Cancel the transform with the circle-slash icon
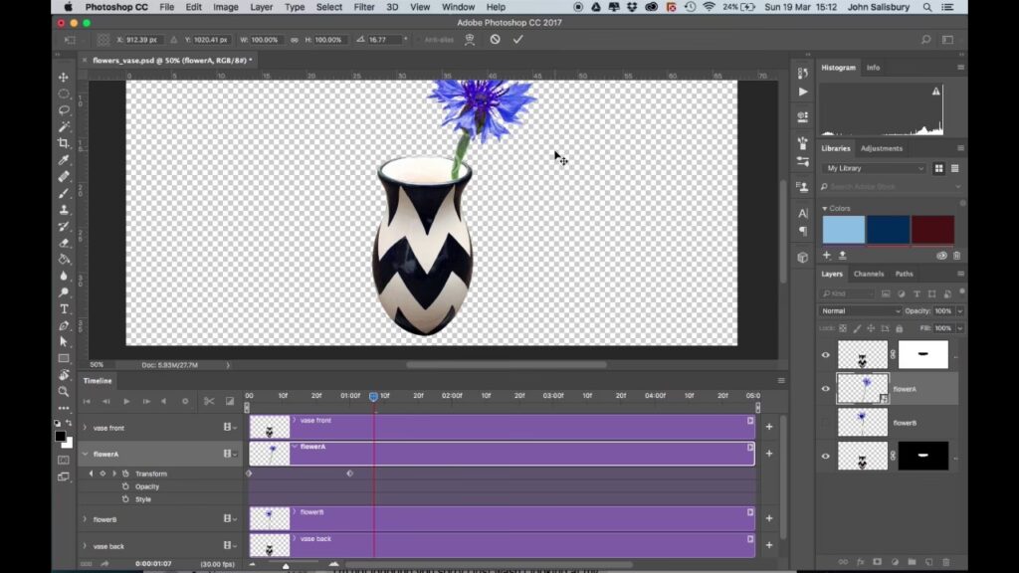The image size is (1019, 573). coord(495,40)
